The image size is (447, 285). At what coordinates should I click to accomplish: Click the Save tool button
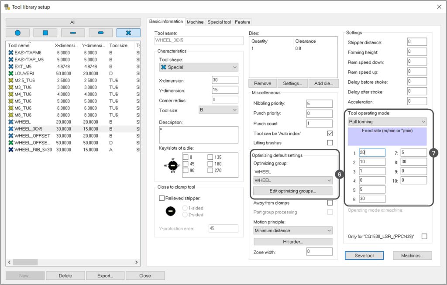(364, 255)
